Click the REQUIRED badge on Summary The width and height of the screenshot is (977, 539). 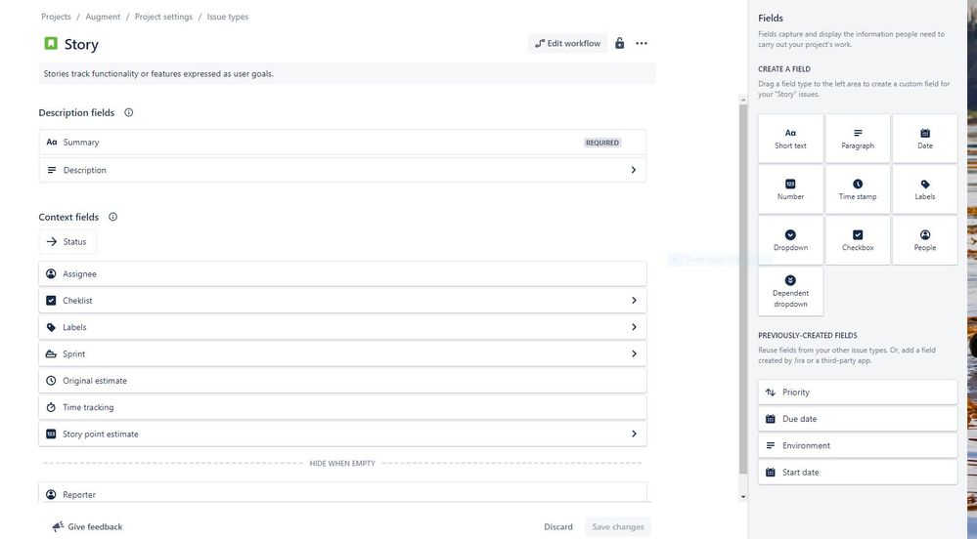pos(601,143)
